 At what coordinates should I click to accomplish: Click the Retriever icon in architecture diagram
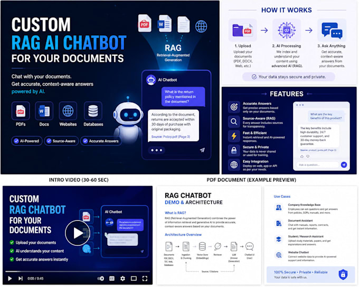pyautogui.click(x=218, y=246)
